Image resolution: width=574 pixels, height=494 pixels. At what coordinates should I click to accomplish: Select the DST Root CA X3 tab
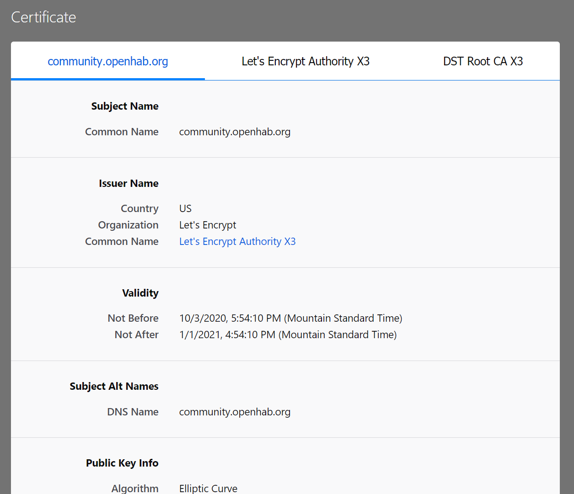[483, 61]
